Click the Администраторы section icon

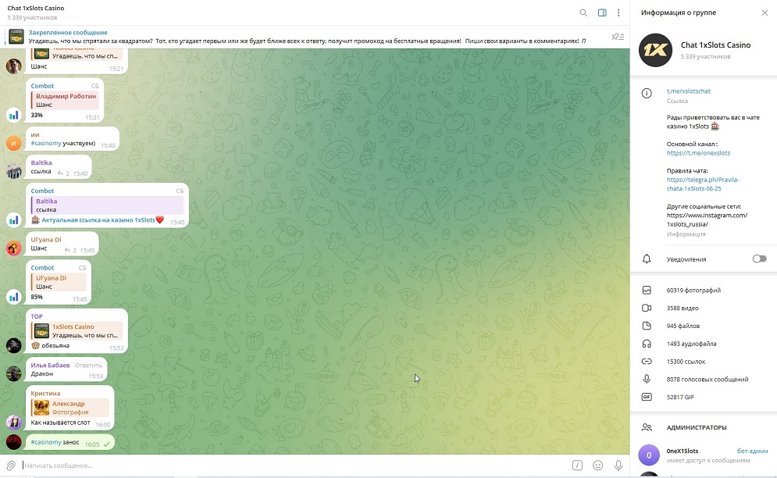click(x=647, y=427)
